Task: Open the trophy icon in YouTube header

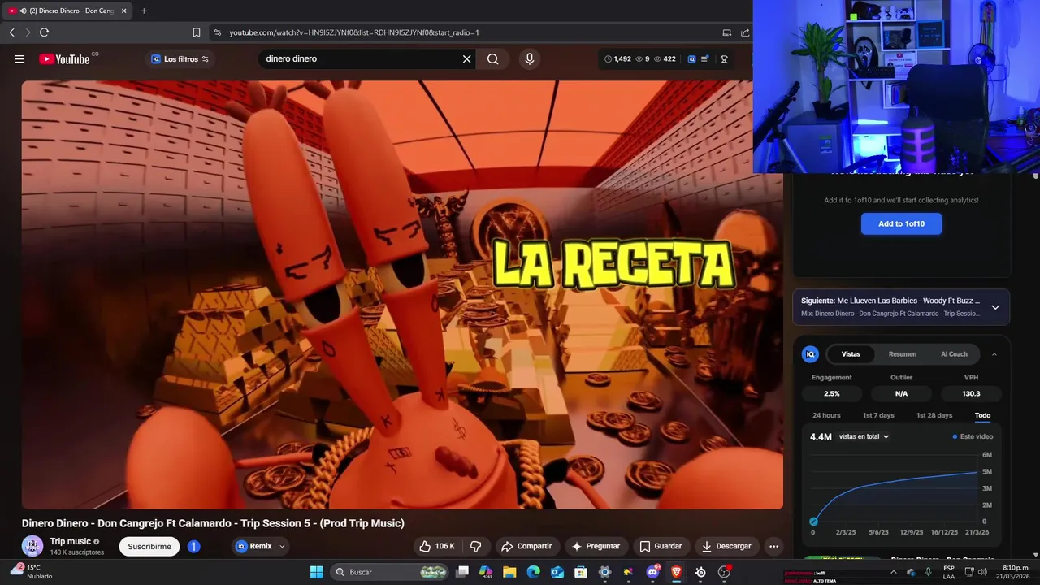Action: point(724,58)
